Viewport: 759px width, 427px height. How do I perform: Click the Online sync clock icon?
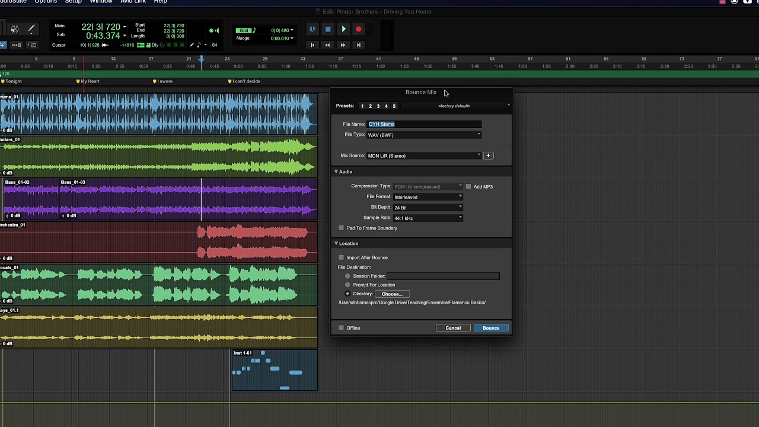coord(312,29)
